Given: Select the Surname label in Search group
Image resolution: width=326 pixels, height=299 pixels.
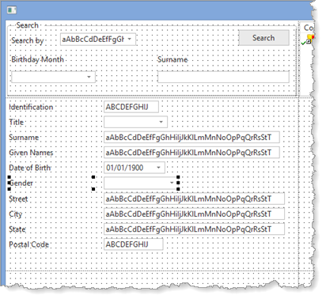Looking at the screenshot, I should coord(172,59).
